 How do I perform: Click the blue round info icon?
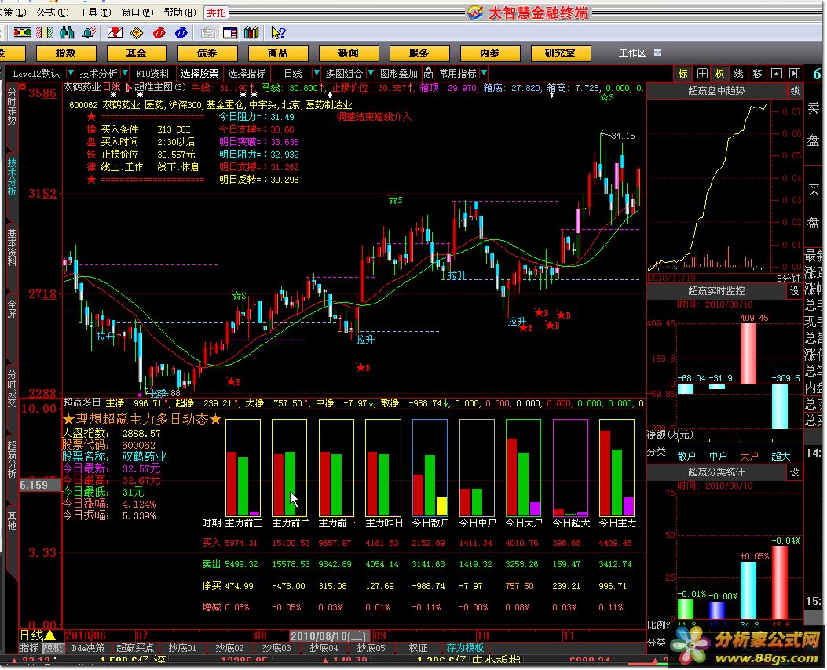point(181,33)
